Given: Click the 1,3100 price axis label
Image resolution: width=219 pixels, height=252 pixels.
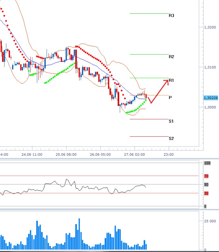Looking at the screenshot, I should pyautogui.click(x=210, y=67).
